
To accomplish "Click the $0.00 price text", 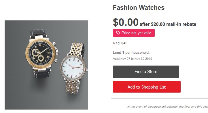I will (126, 22).
